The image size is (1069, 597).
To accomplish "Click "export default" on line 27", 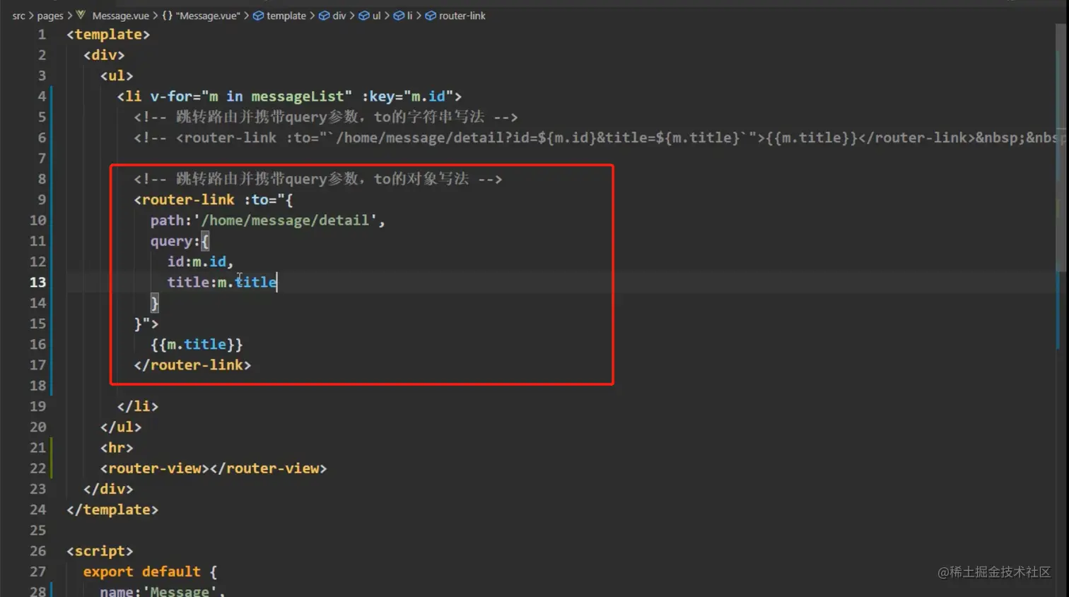I will click(x=141, y=572).
